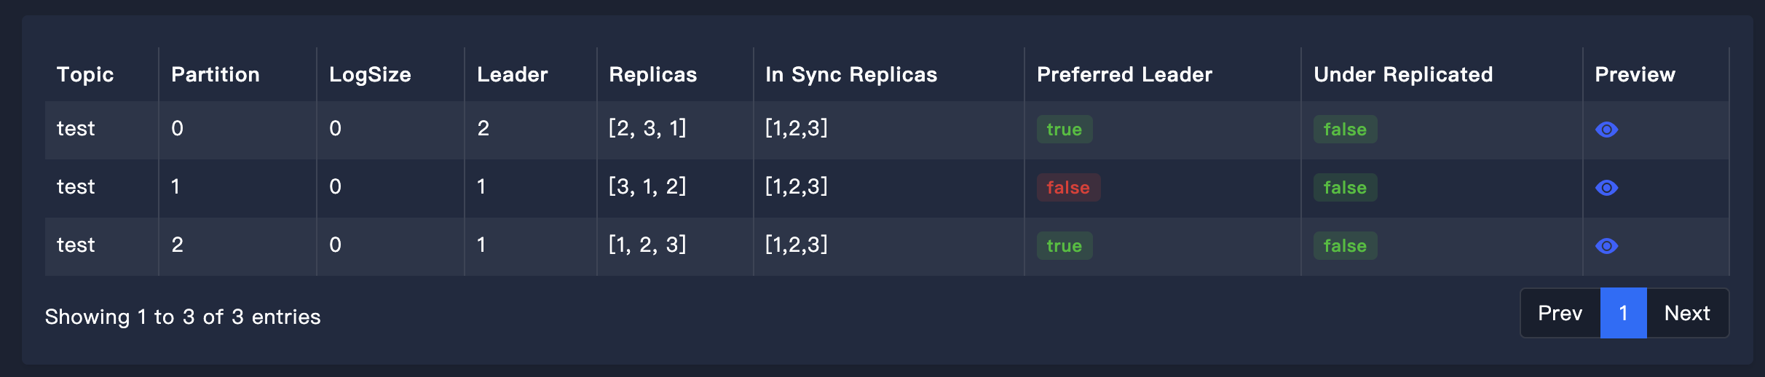The height and width of the screenshot is (377, 1765).
Task: Click the replicas value [3, 1, 2]
Action: click(x=647, y=186)
